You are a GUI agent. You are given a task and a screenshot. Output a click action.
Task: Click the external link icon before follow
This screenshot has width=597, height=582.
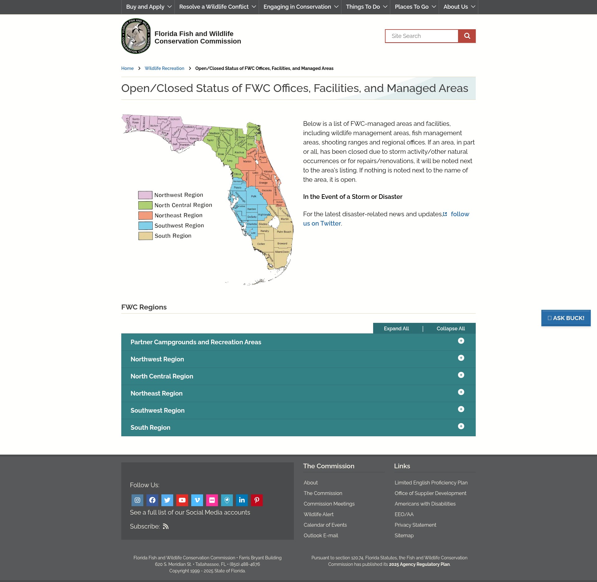click(x=445, y=214)
